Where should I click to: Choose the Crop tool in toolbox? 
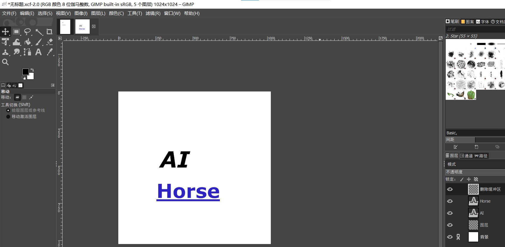[49, 32]
